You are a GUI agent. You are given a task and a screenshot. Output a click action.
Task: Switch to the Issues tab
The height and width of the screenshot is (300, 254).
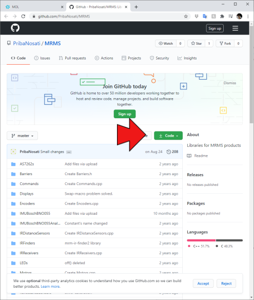tap(42, 58)
